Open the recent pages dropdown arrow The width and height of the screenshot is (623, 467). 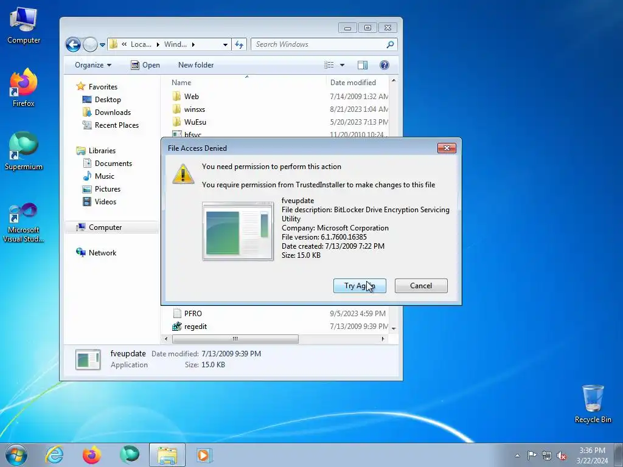tap(102, 44)
